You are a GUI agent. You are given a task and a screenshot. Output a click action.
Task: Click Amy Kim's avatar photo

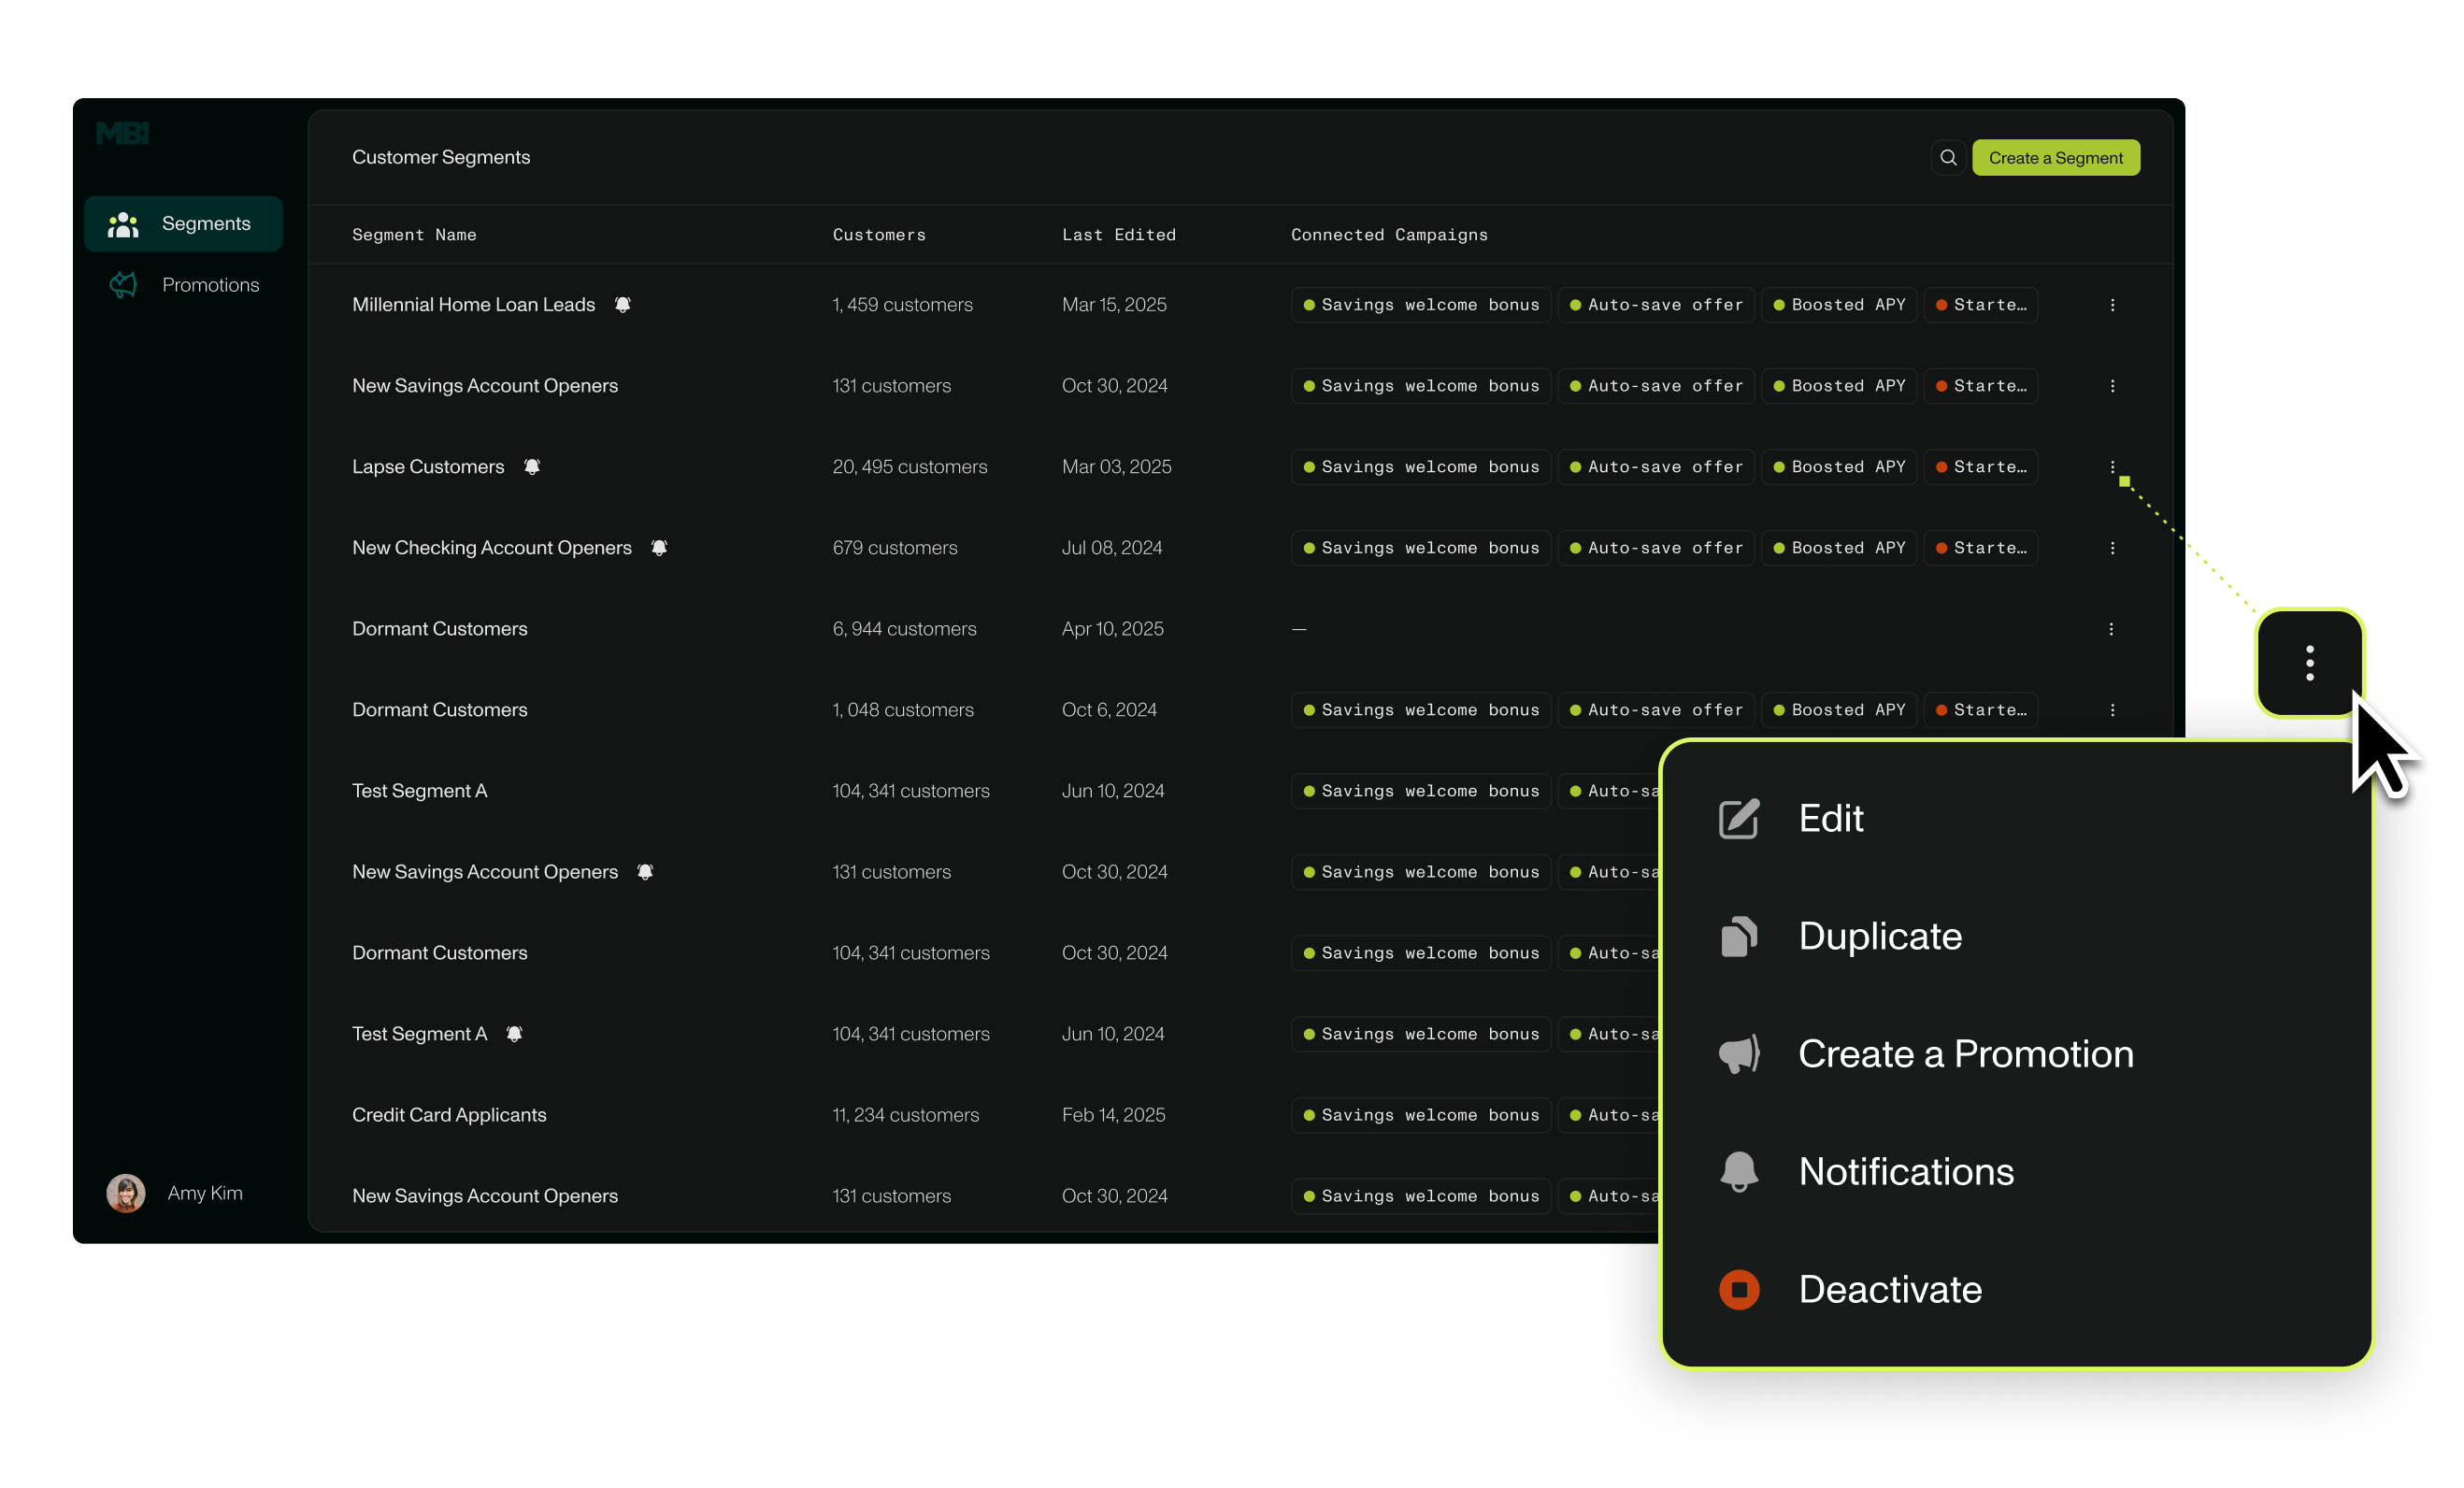pos(126,1193)
